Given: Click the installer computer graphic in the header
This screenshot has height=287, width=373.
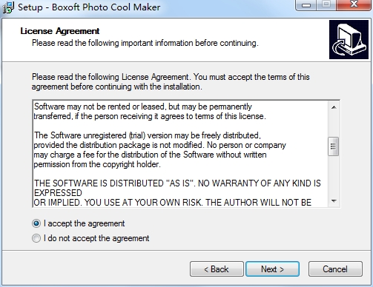Looking at the screenshot, I should (x=349, y=39).
